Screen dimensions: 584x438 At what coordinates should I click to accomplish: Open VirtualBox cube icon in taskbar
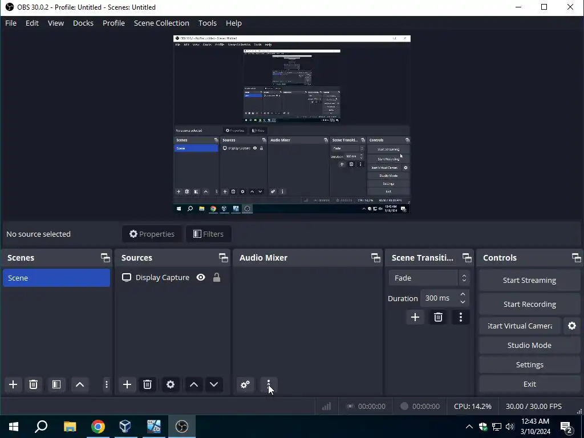point(125,427)
